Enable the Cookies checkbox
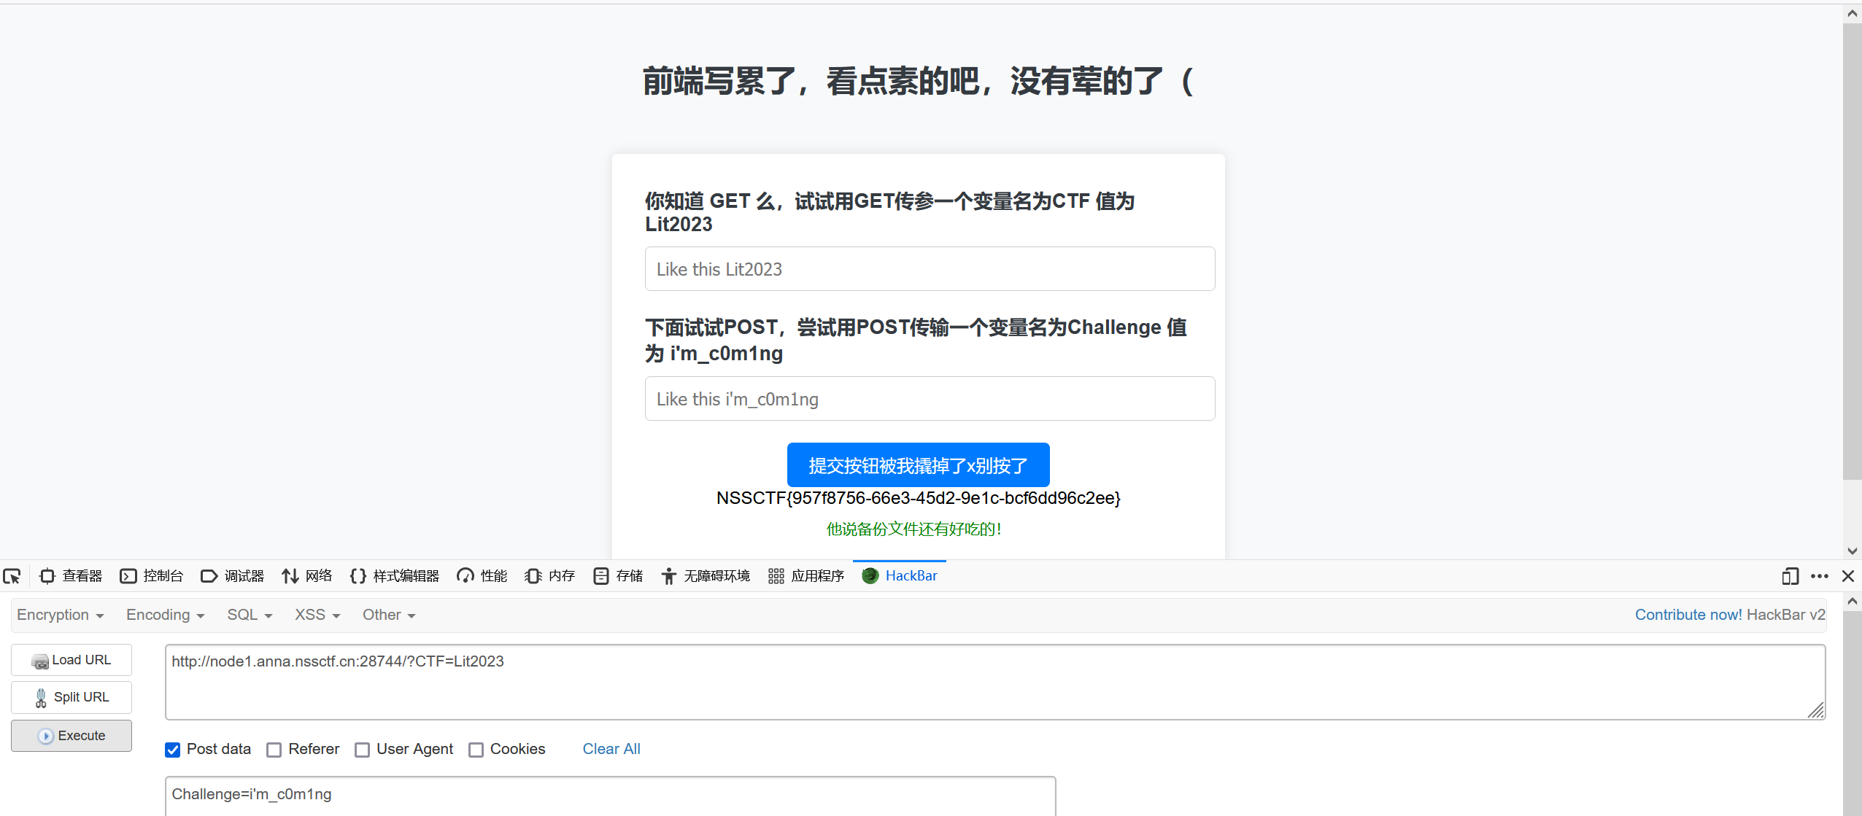 476,750
